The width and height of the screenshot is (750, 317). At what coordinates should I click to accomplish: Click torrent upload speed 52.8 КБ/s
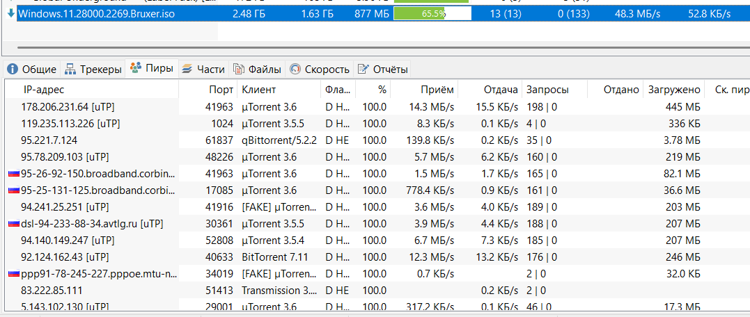(710, 14)
